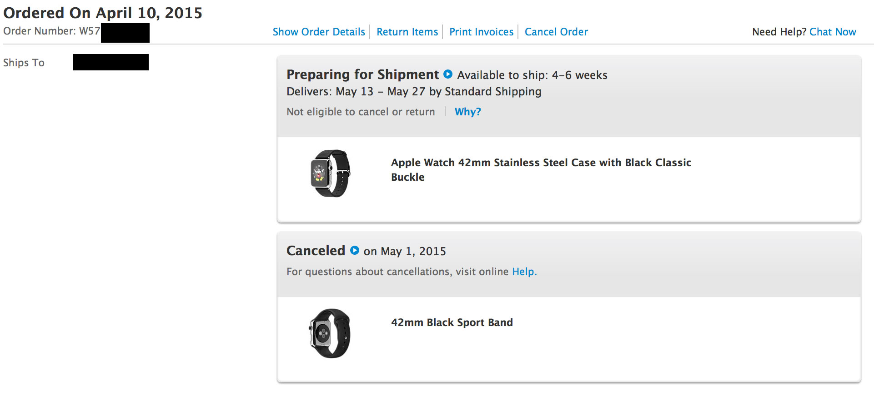
Task: Open Show Order Details
Action: (x=319, y=32)
